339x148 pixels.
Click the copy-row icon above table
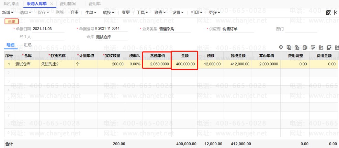[x=289, y=48]
